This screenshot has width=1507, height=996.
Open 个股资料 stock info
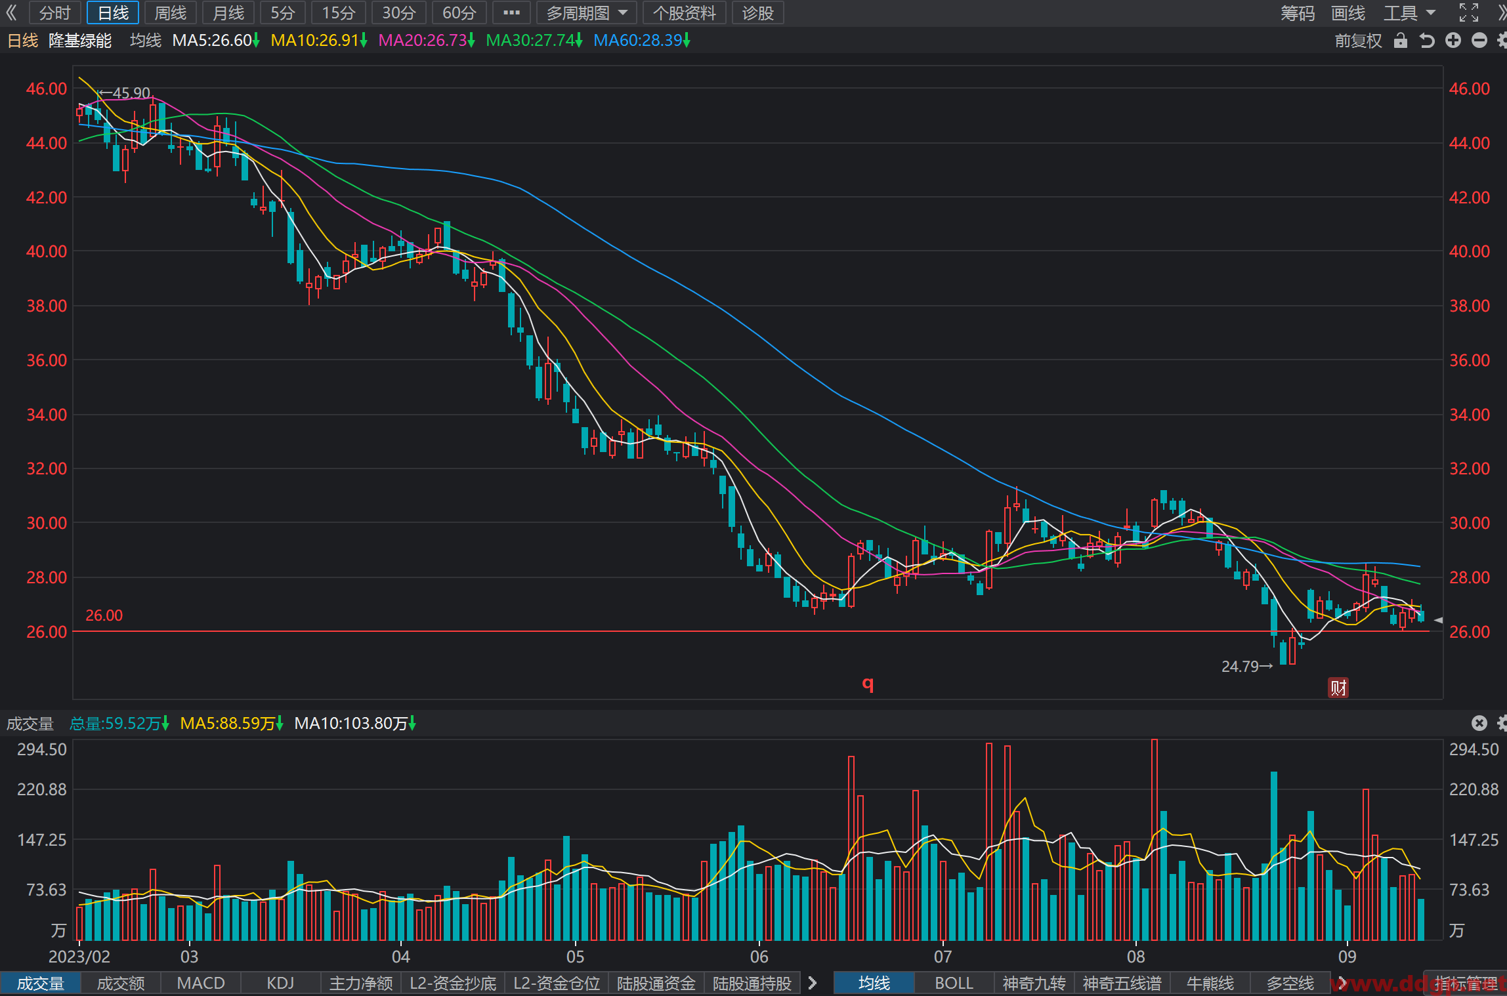(x=684, y=12)
